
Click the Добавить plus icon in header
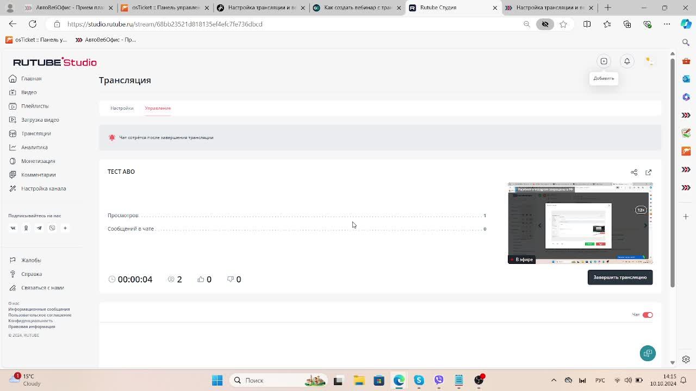604,61
